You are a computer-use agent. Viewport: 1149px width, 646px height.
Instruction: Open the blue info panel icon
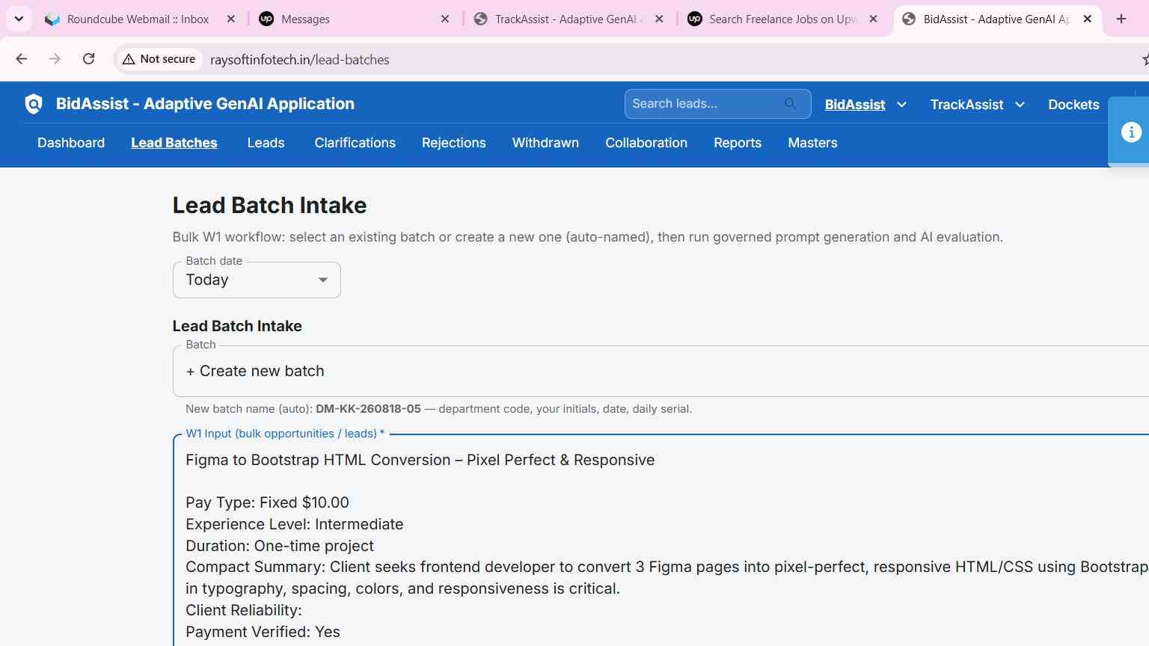pyautogui.click(x=1131, y=132)
